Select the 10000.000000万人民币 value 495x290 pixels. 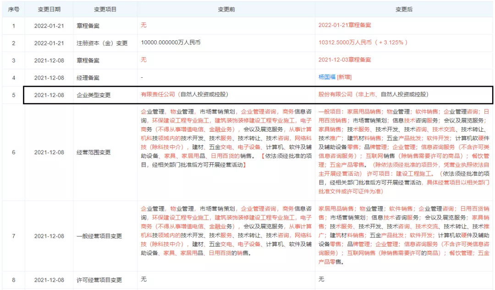[171, 43]
